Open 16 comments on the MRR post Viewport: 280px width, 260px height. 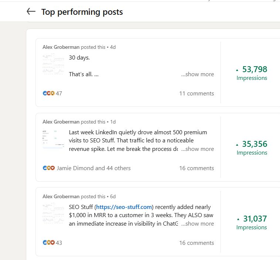196,243
